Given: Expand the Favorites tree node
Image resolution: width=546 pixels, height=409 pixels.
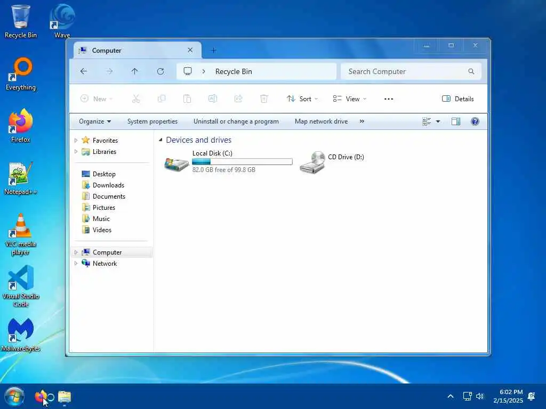Looking at the screenshot, I should click(x=76, y=141).
